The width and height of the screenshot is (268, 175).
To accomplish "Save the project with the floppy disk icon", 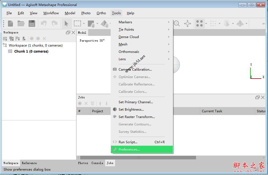I will click(x=32, y=24).
